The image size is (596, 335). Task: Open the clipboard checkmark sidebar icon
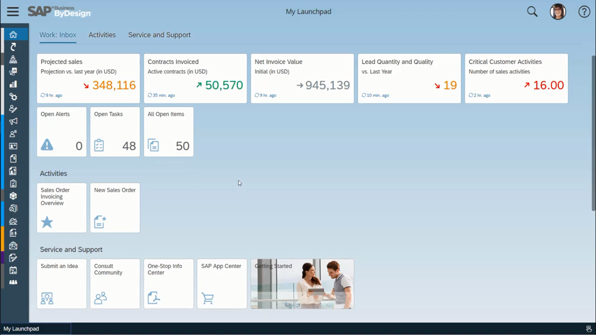(13, 183)
